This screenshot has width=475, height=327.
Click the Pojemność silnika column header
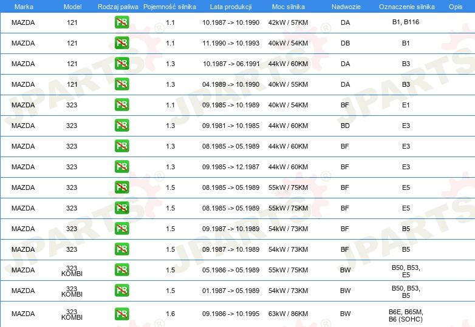169,7
